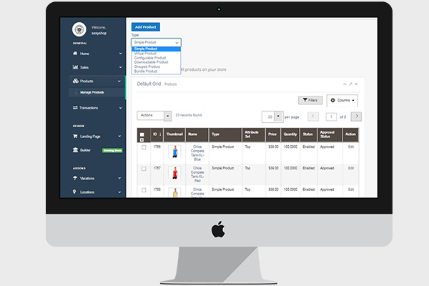This screenshot has width=429, height=286.
Task: Check the box for product 1786
Action: 142,147
